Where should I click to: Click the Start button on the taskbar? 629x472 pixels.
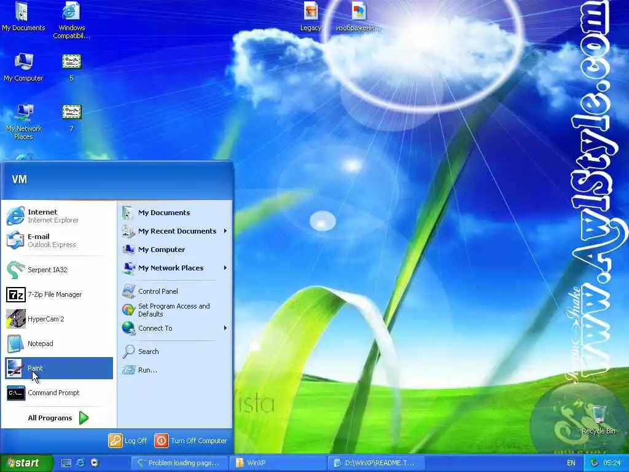point(26,463)
